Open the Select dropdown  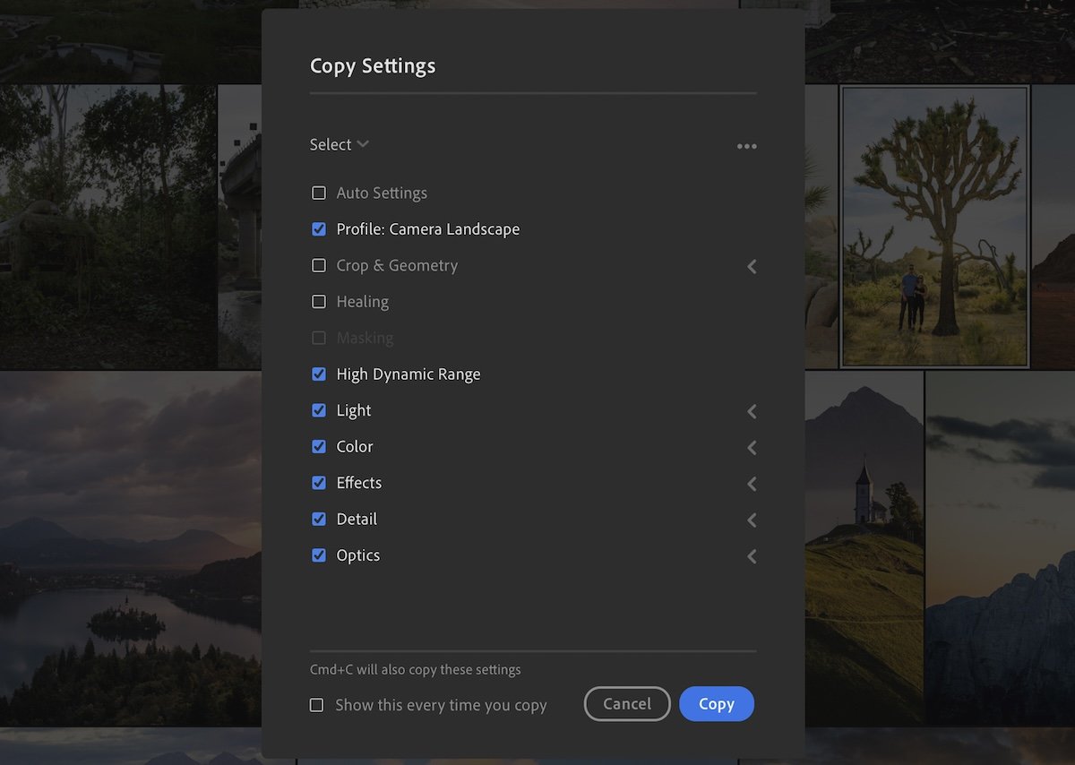[339, 144]
